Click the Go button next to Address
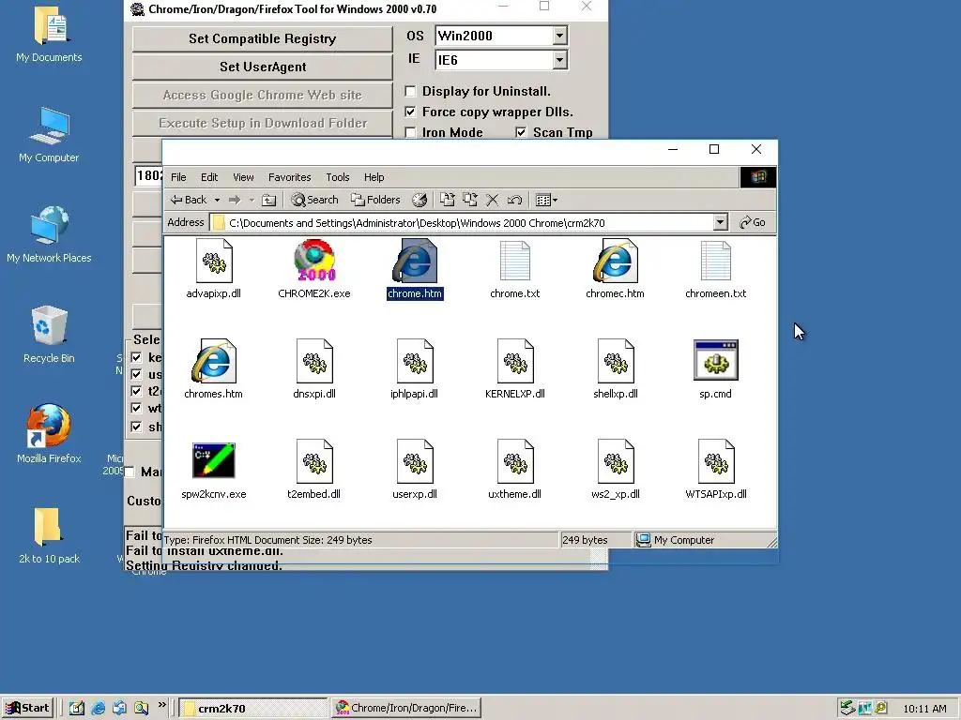The image size is (961, 720). [753, 222]
